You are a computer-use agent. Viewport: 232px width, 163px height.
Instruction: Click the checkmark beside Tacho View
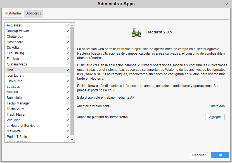68,109
